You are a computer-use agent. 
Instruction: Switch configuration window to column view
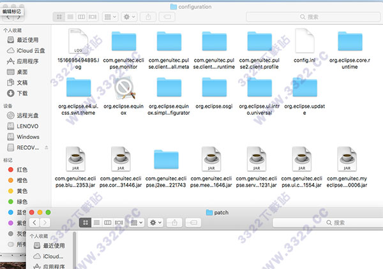click(81, 17)
